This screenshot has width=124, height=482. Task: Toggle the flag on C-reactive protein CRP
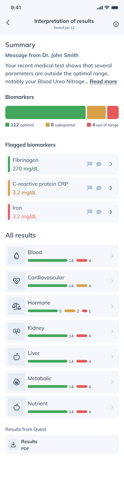pos(89,188)
